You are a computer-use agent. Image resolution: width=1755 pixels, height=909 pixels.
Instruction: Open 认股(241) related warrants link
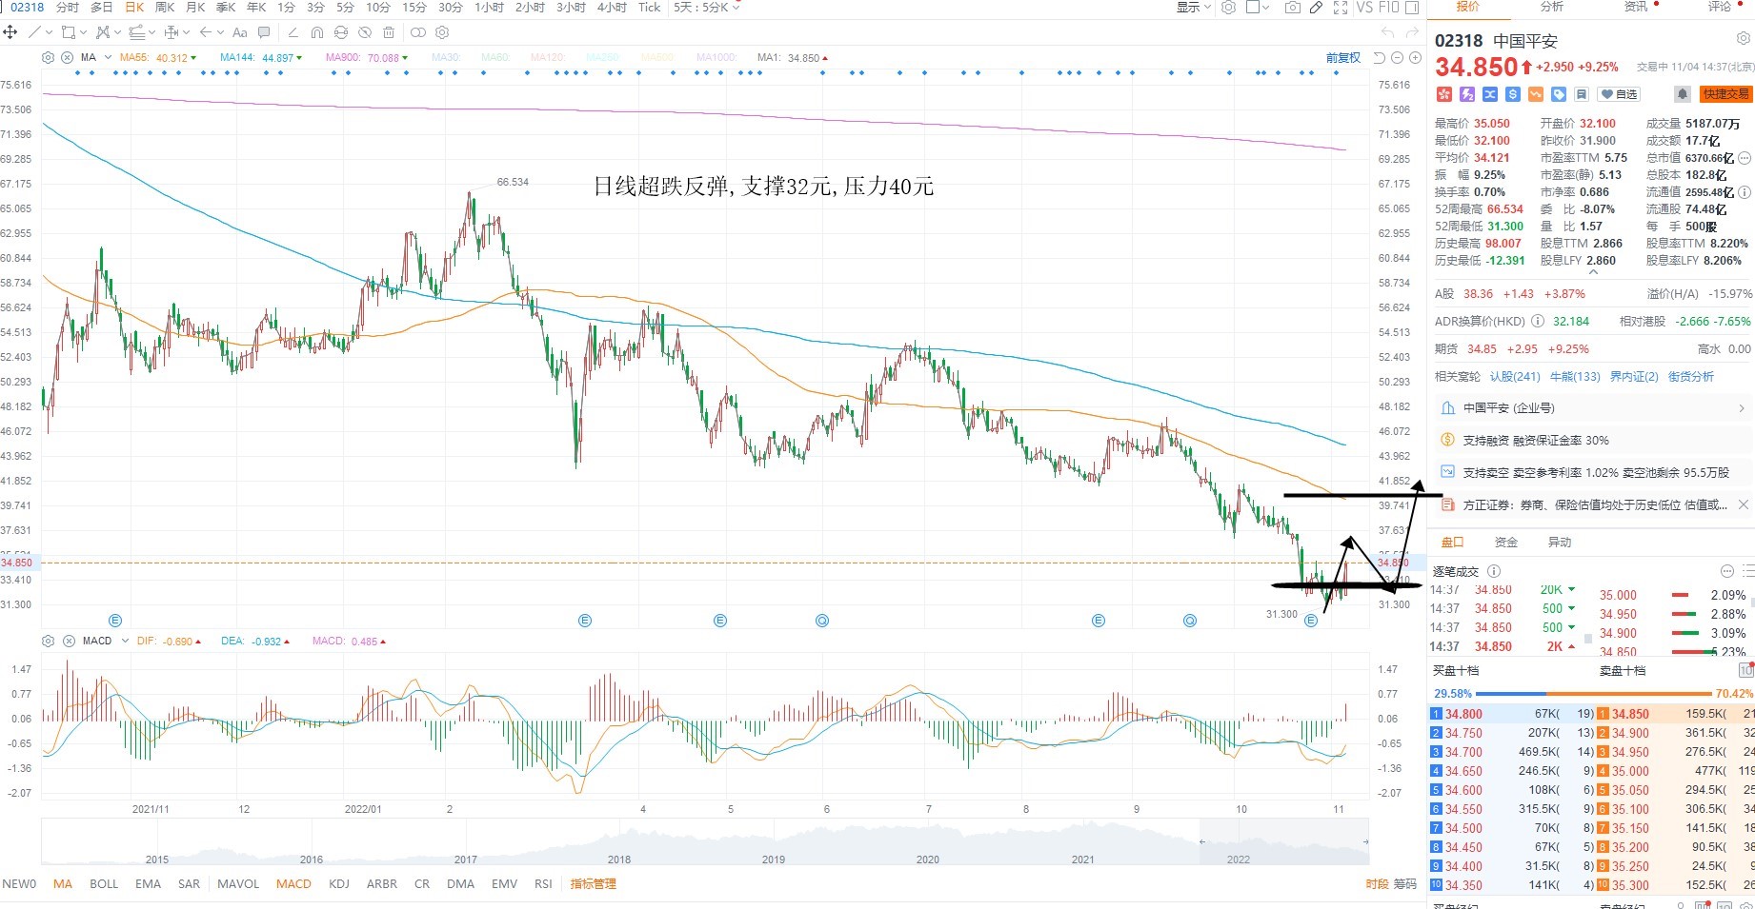click(x=1515, y=377)
